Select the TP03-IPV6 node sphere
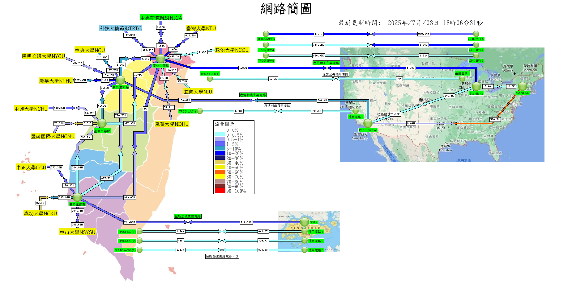Image resolution: width=572 pixels, height=293 pixels. pyautogui.click(x=266, y=55)
